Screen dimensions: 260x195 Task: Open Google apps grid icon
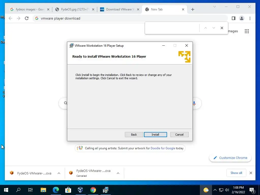[x=247, y=31]
